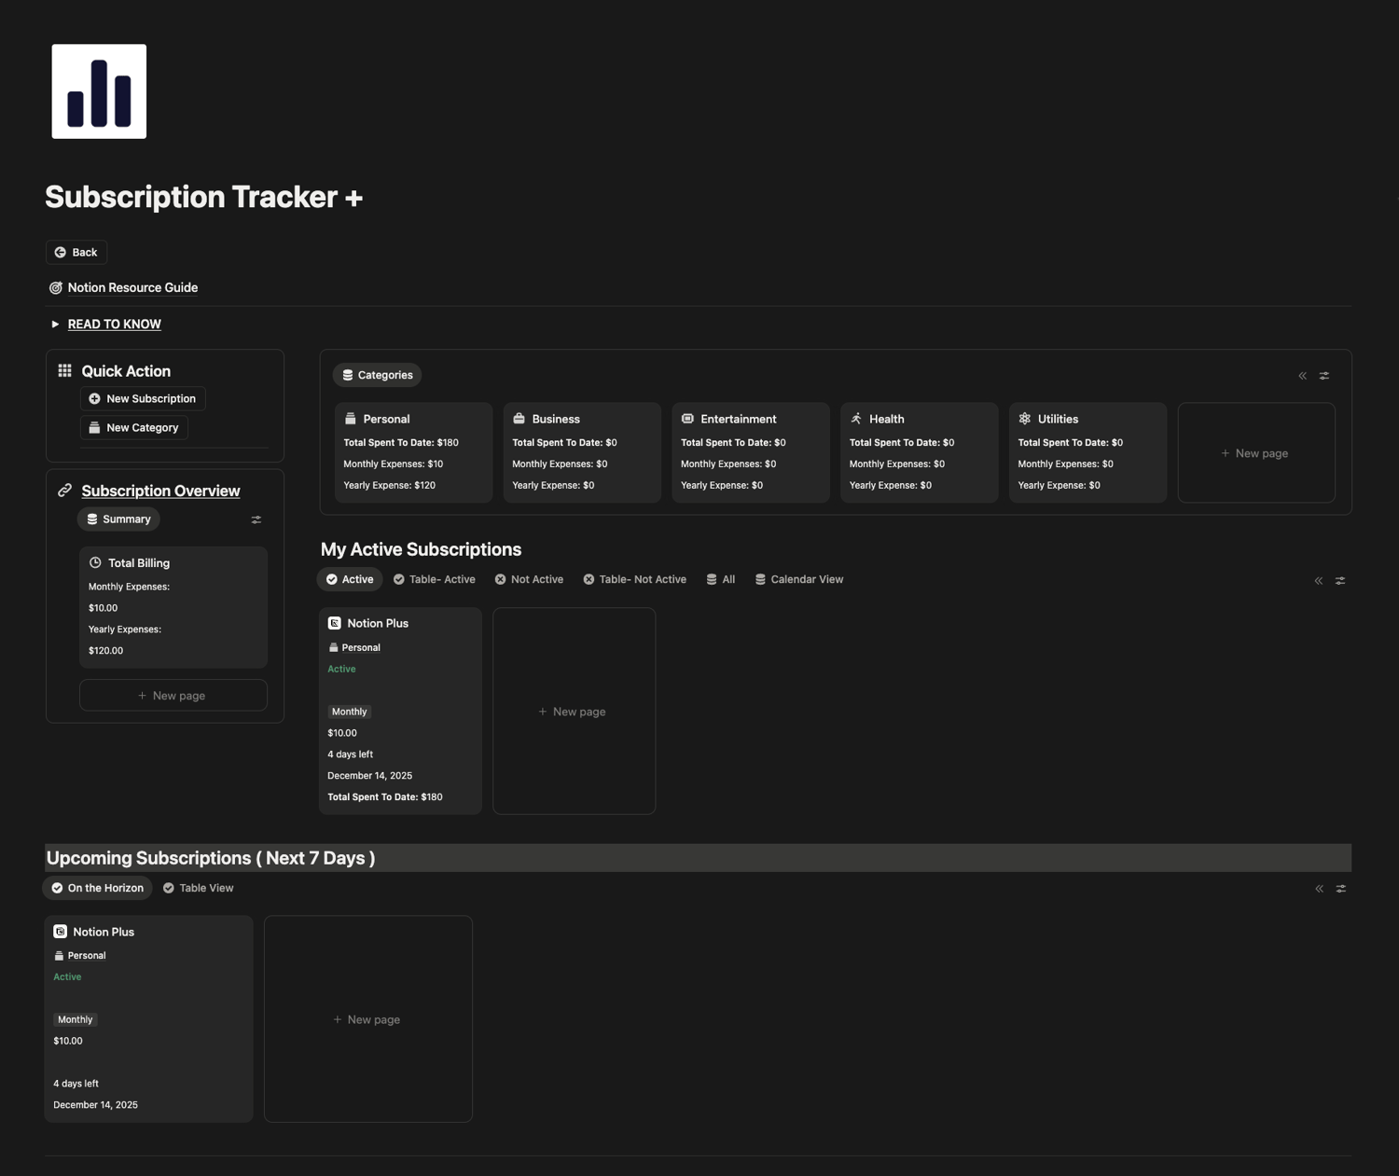Screen dimensions: 1399x1176
Task: Click the bar chart page icon
Action: pos(99,91)
